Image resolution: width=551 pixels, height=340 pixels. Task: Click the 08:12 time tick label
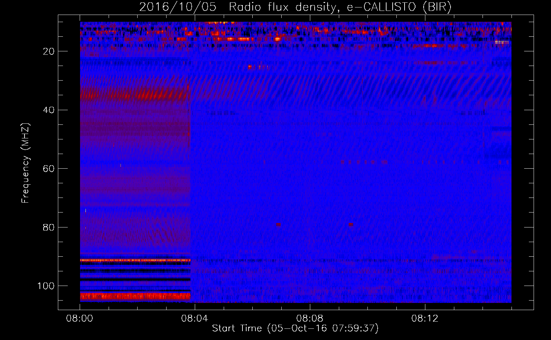[x=425, y=319]
